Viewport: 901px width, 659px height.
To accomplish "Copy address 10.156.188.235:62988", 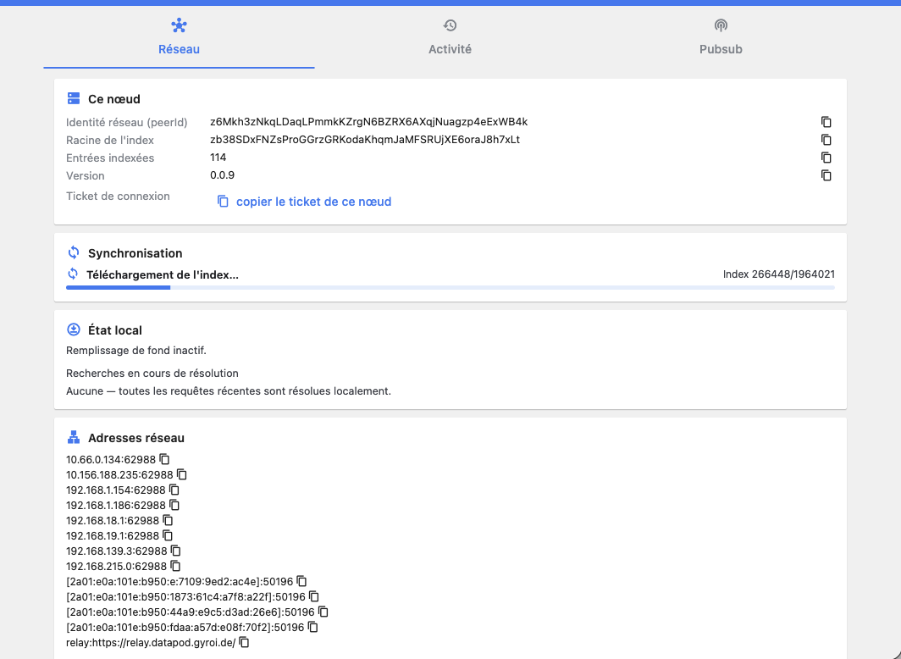I will 181,474.
